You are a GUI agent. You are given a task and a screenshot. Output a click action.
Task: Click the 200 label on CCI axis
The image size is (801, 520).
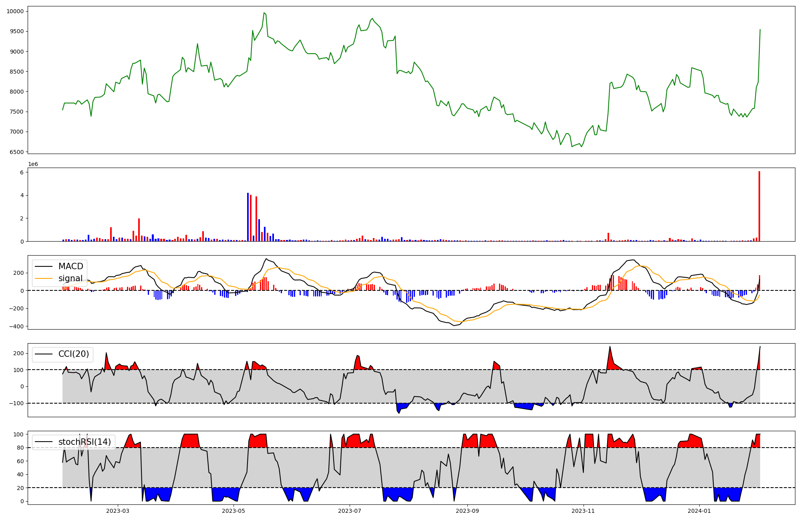[18, 353]
